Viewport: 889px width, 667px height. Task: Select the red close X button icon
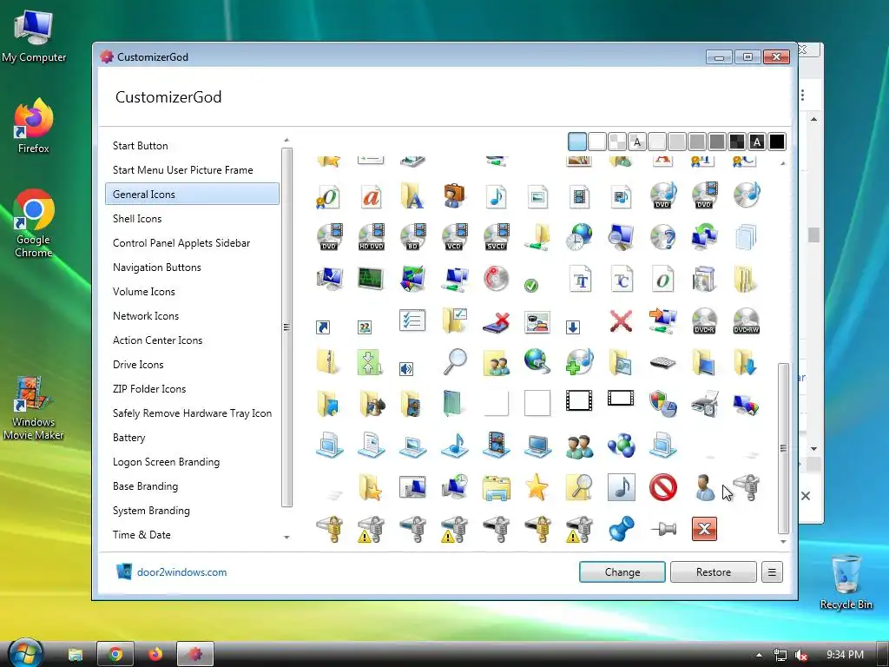pyautogui.click(x=704, y=529)
